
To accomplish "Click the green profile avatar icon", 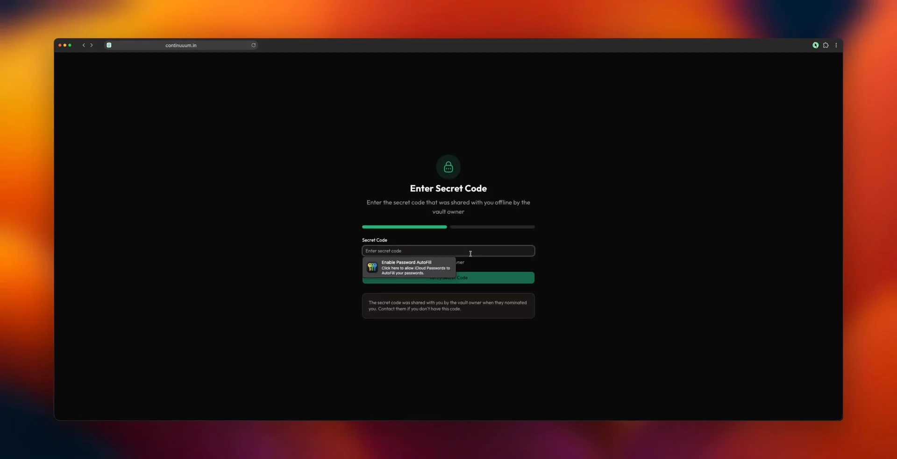I will pos(815,45).
